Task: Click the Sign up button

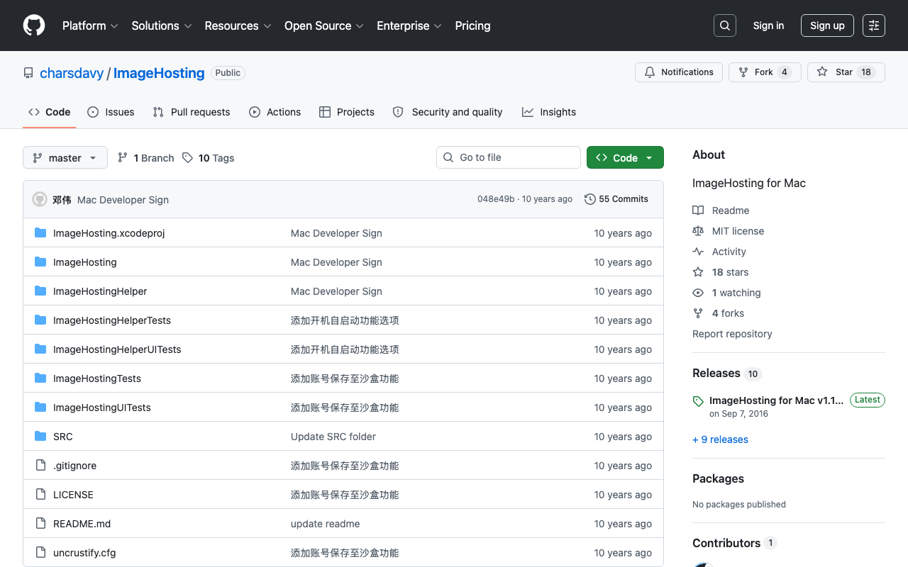Action: click(827, 26)
